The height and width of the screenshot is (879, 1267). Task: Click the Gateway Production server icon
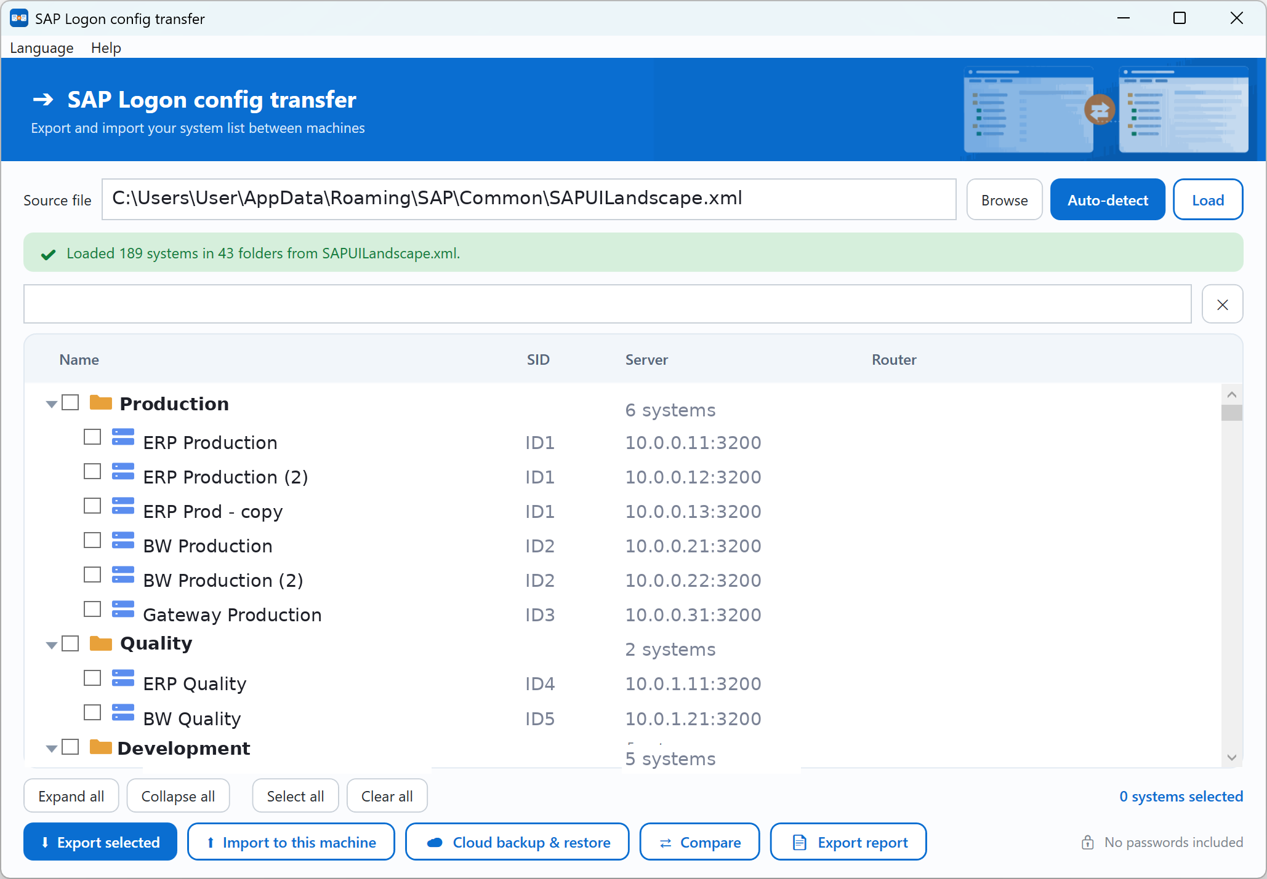point(123,610)
